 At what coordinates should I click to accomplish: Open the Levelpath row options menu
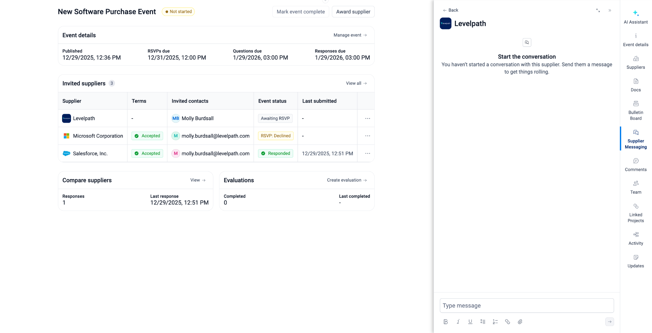coord(367,118)
